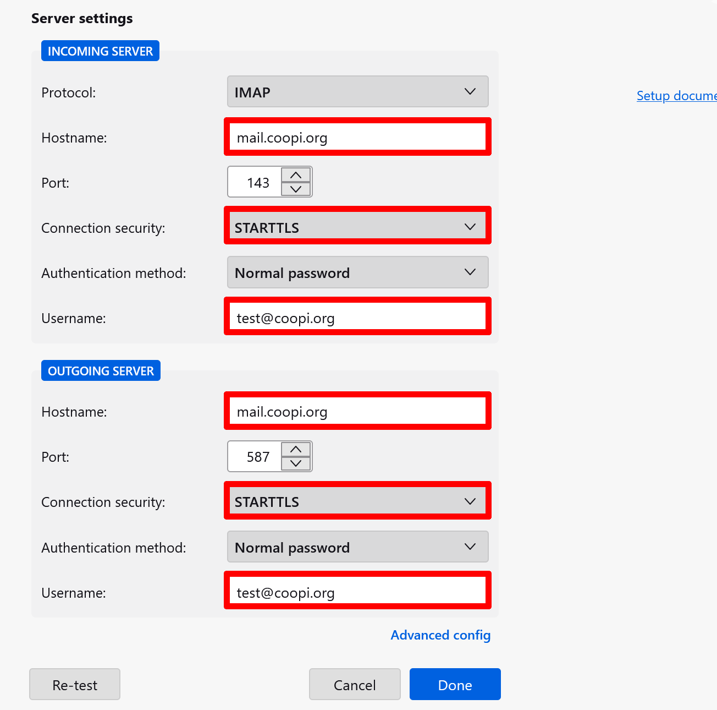Increase the incoming server port value
Viewport: 717px width, 710px height.
296,175
